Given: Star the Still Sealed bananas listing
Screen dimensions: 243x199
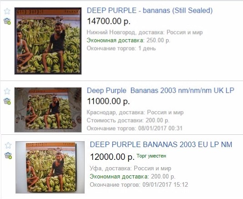Looking at the screenshot, I should [7, 11].
